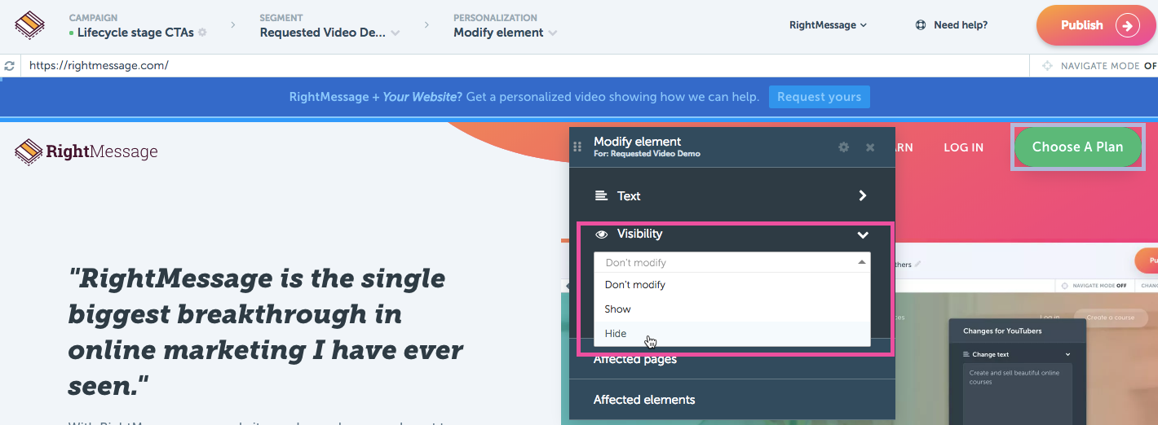Expand the Affected pages section
1158x425 pixels.
pos(731,359)
